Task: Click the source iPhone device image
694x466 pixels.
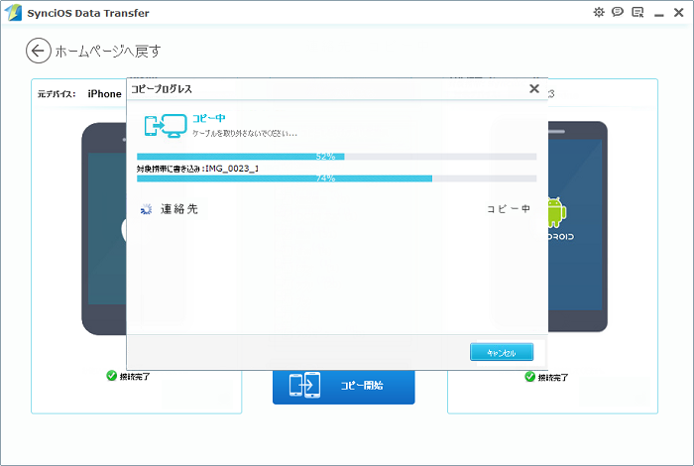Action: coord(104,228)
